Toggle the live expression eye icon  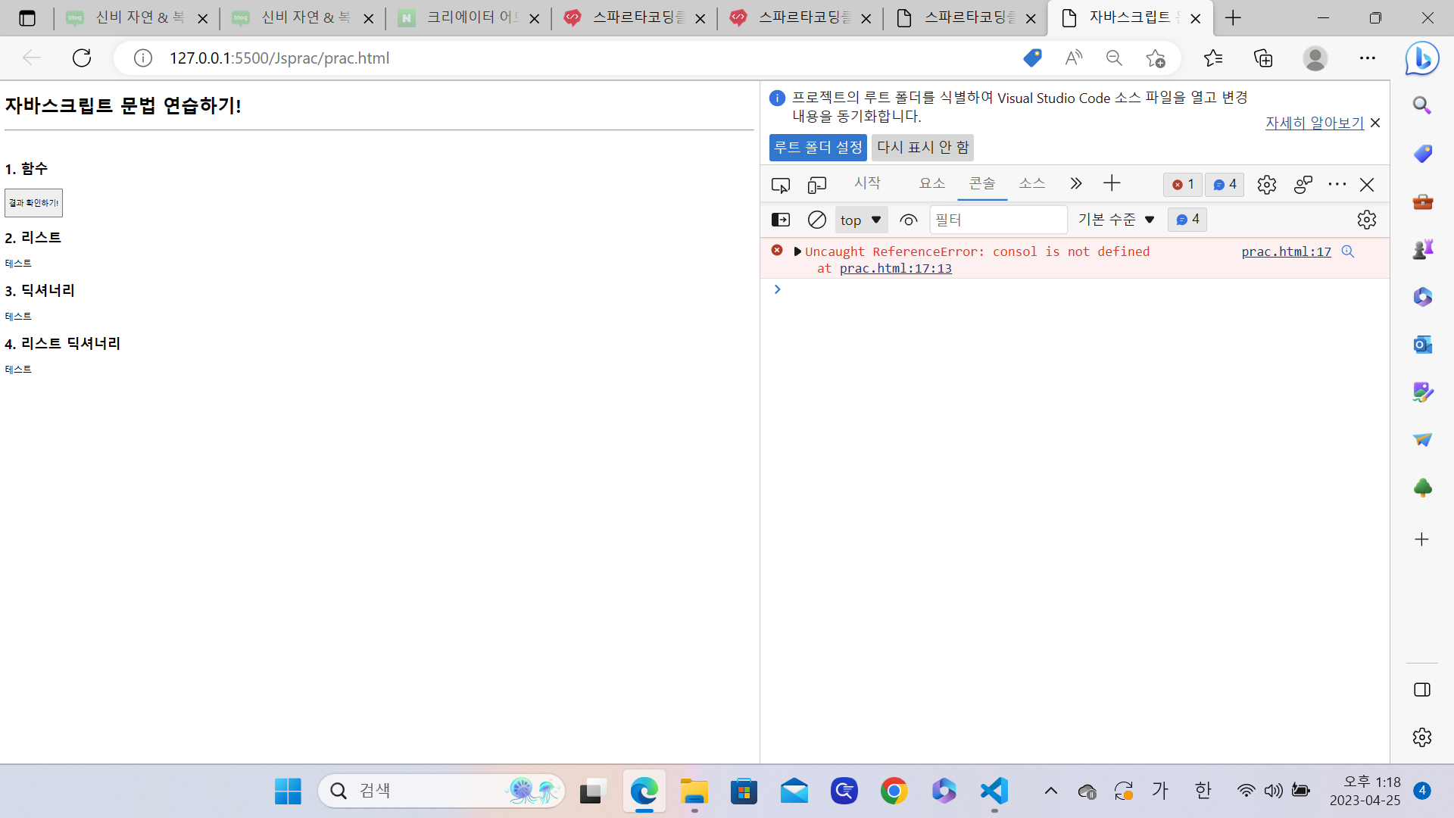point(909,220)
